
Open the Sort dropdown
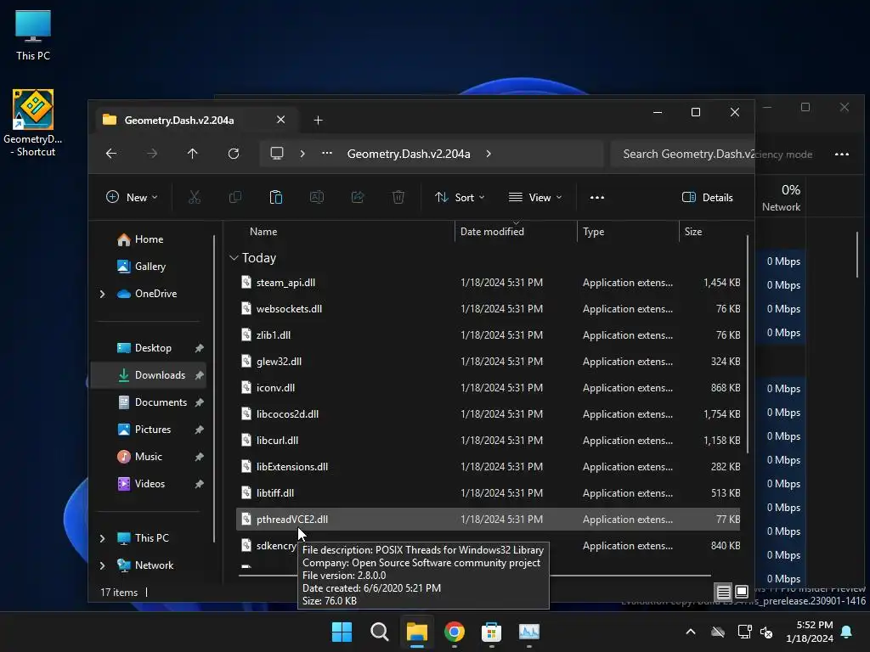[460, 197]
